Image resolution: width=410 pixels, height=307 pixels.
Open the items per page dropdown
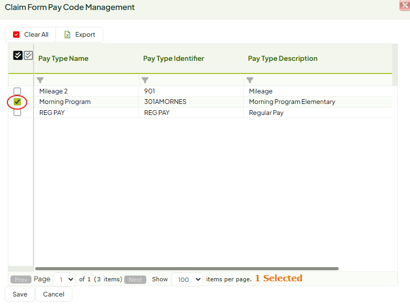(187, 280)
